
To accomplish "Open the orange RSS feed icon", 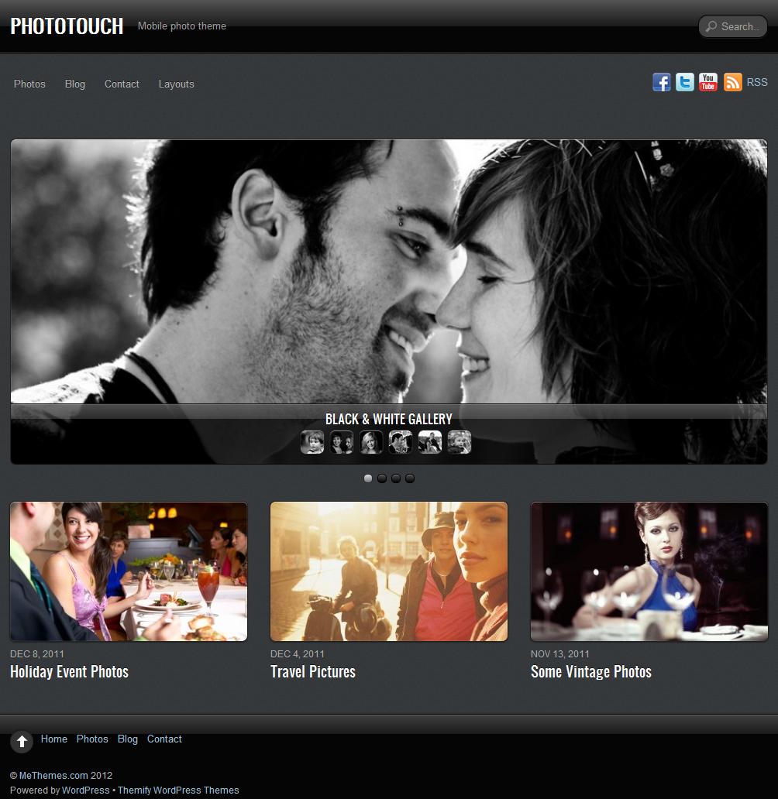I will (x=732, y=82).
